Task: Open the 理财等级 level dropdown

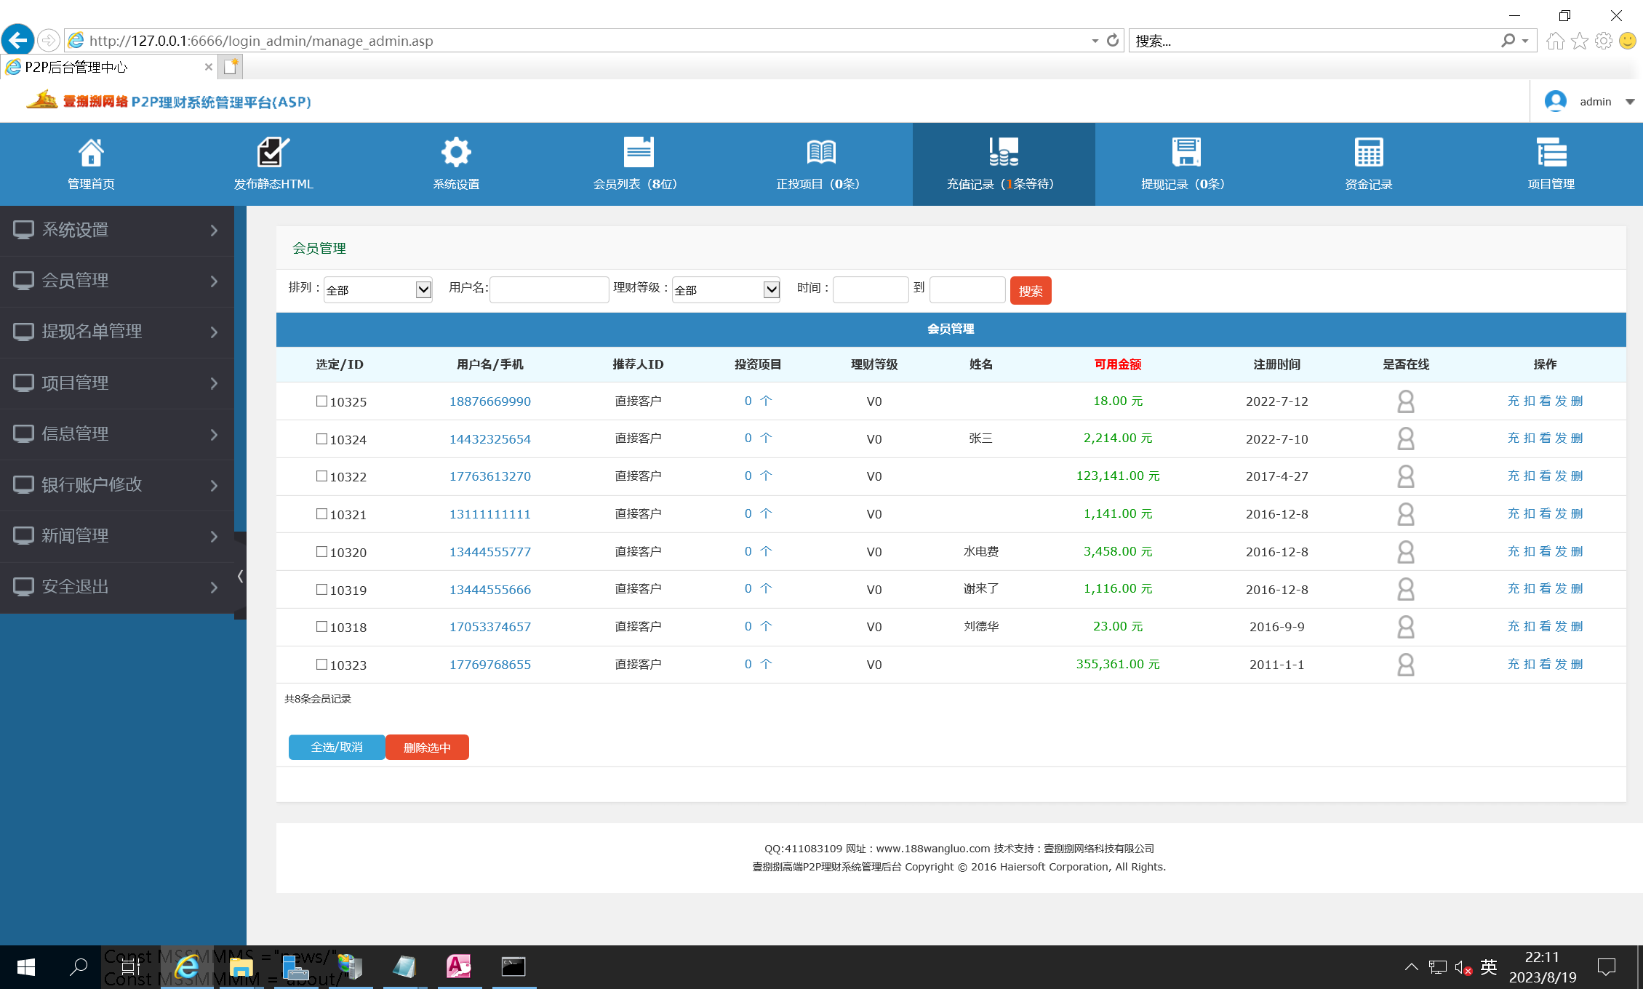Action: (x=726, y=289)
